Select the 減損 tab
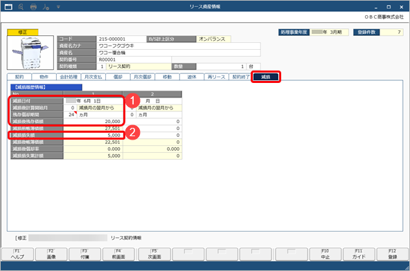410x271 pixels. coord(266,77)
